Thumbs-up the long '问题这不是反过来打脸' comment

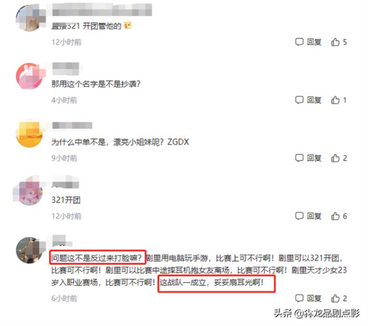point(335,298)
